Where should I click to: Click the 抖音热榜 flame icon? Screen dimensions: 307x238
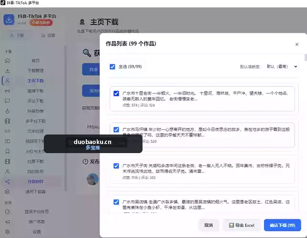(x=8, y=111)
